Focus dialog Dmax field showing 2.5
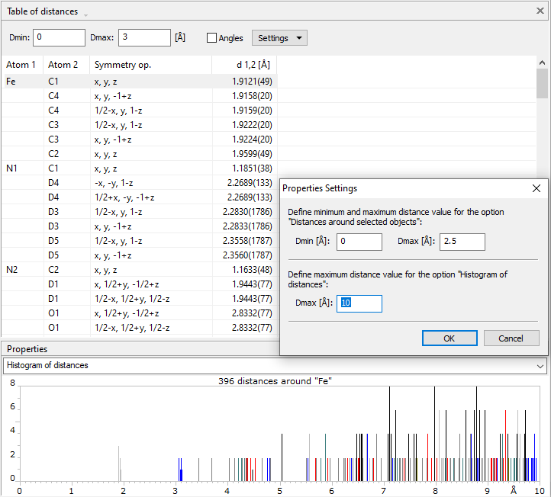 pyautogui.click(x=462, y=242)
